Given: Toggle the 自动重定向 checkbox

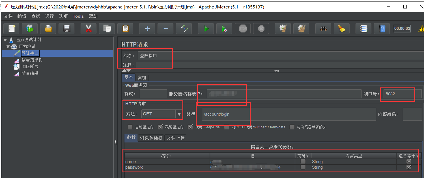Looking at the screenshot, I should tap(130, 127).
